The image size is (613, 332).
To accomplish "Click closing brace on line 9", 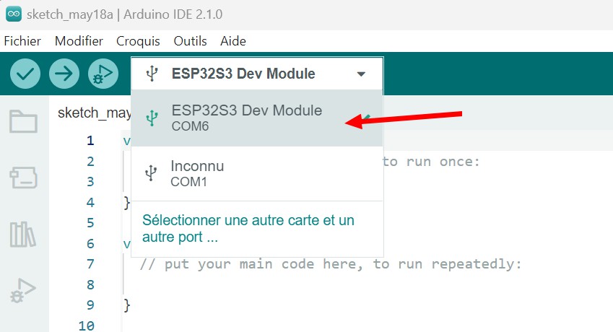I will [127, 305].
